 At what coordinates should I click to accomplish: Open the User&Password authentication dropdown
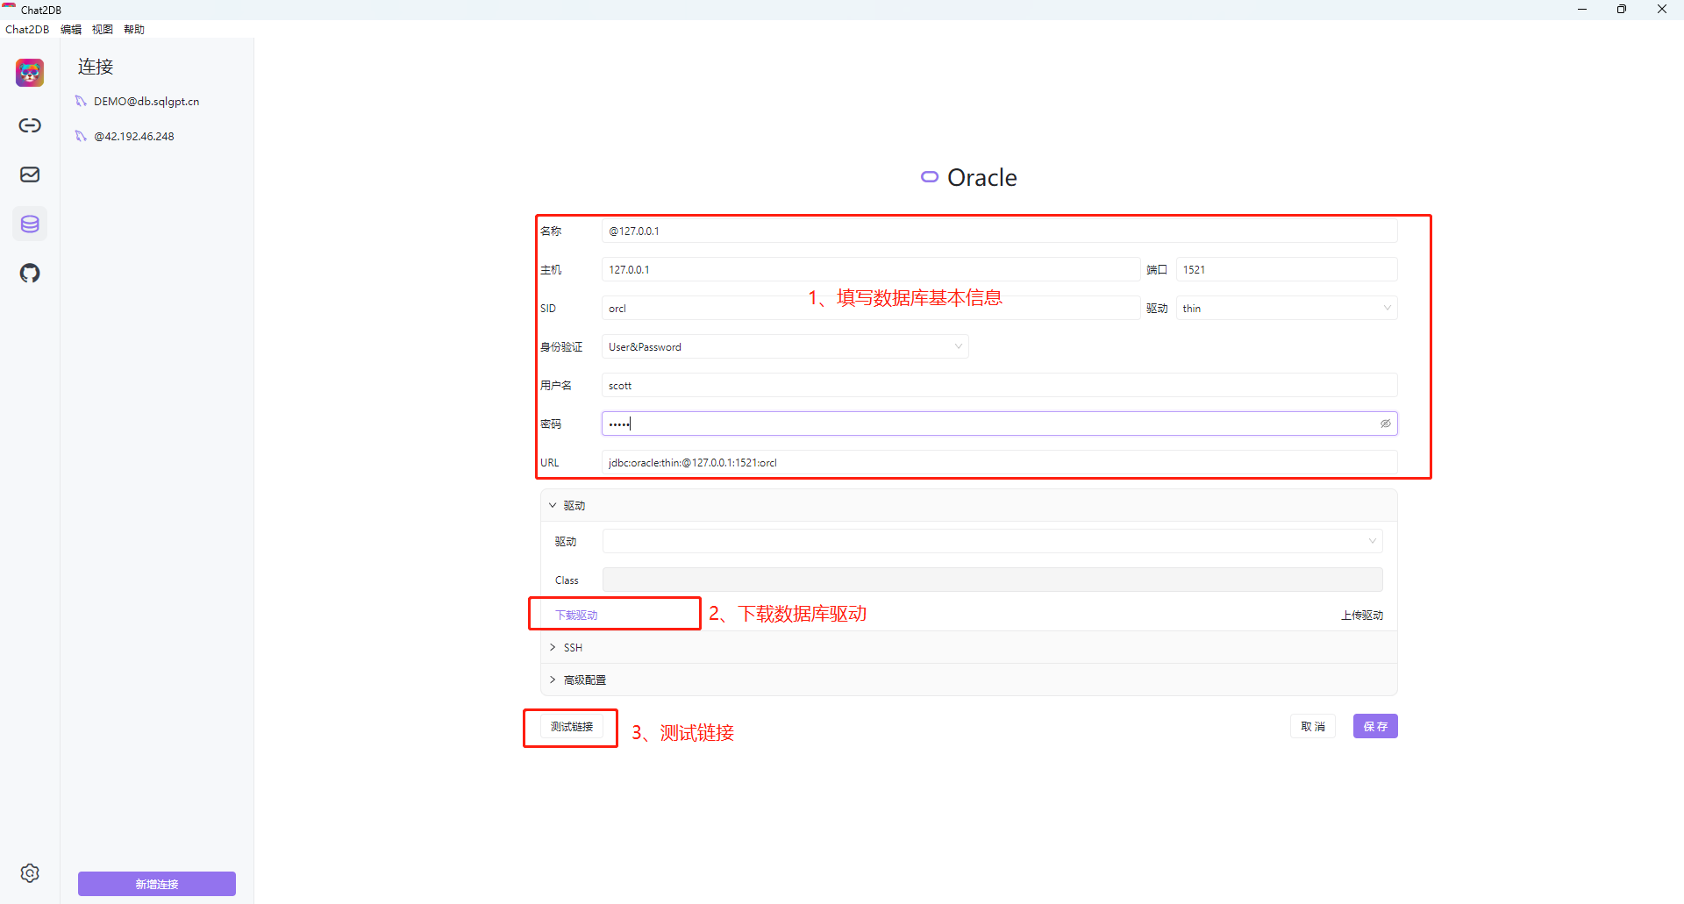(785, 346)
